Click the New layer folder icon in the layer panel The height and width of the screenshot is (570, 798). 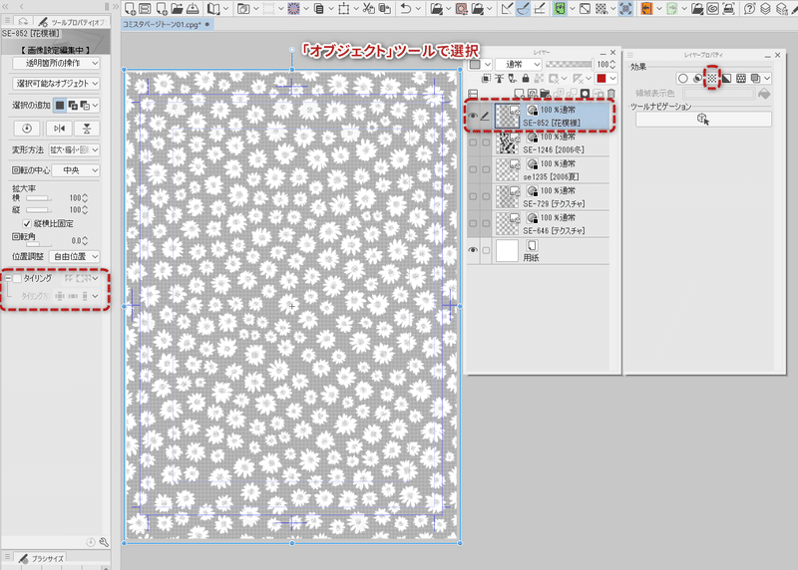pyautogui.click(x=545, y=94)
